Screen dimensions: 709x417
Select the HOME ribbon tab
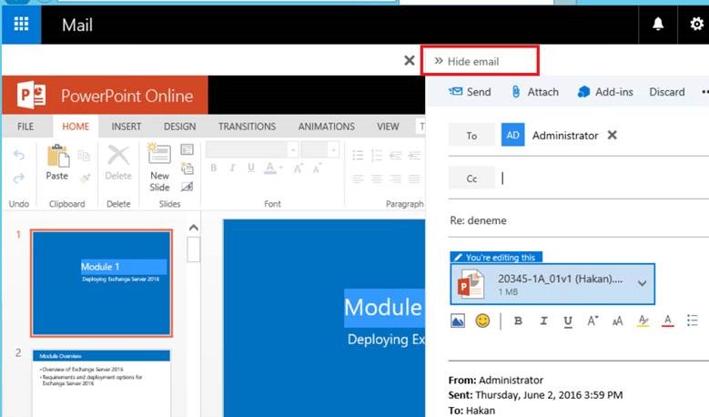76,127
